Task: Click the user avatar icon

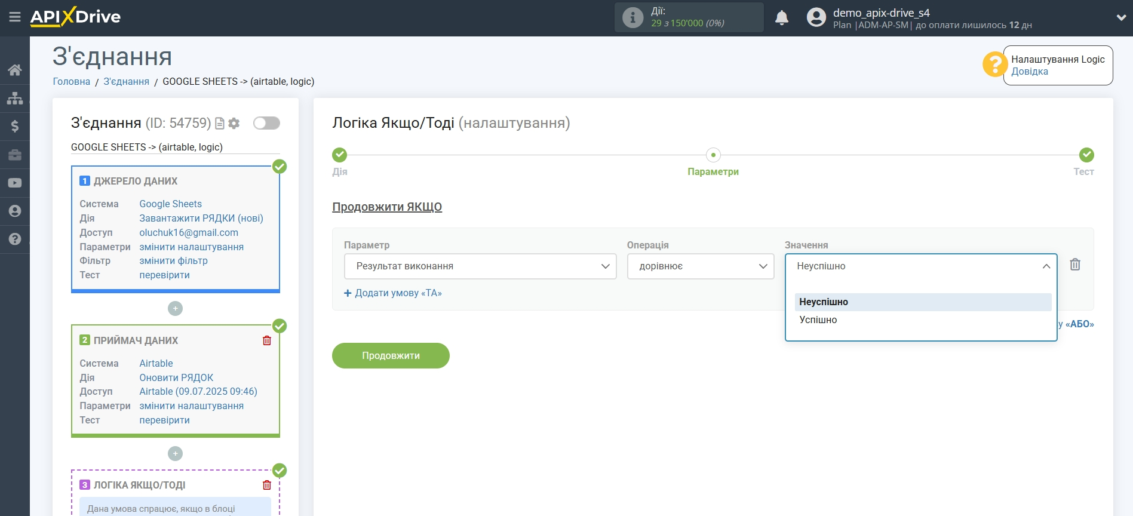Action: pyautogui.click(x=816, y=17)
